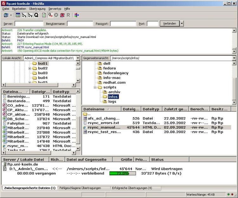
Task: Toggle transfer queue Q icon
Action: pos(36,15)
